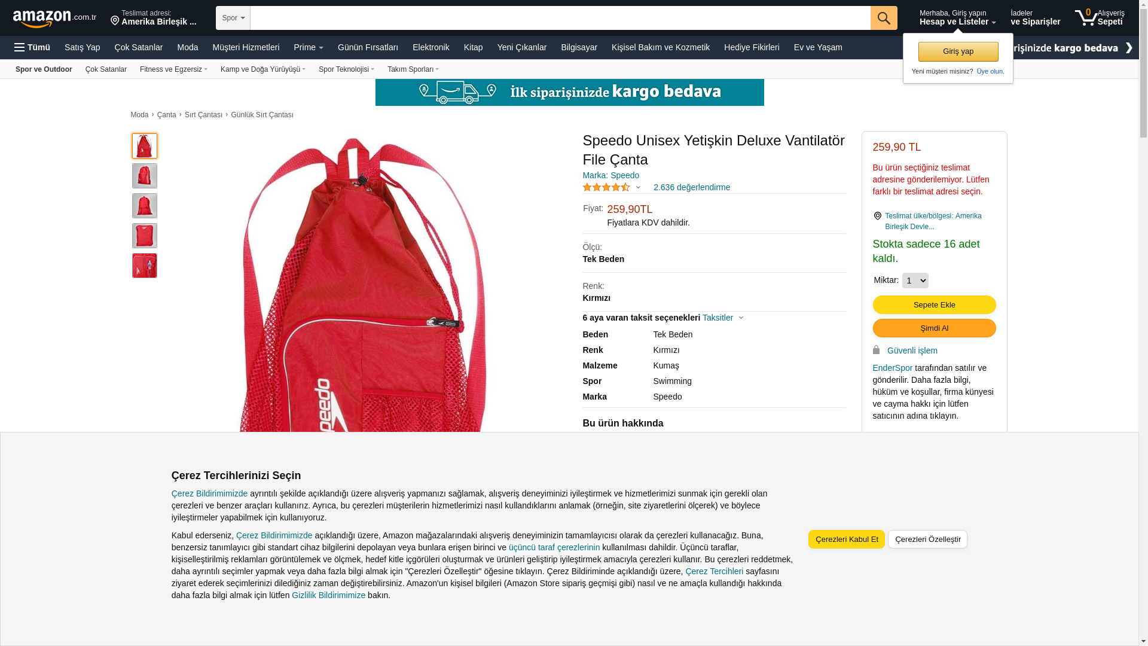Image resolution: width=1148 pixels, height=646 pixels.
Task: Open the Tümü hamburger menu
Action: point(32,47)
